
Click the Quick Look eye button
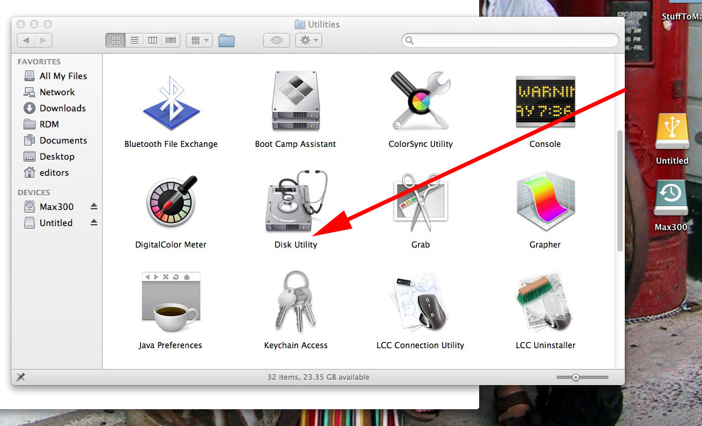point(277,40)
